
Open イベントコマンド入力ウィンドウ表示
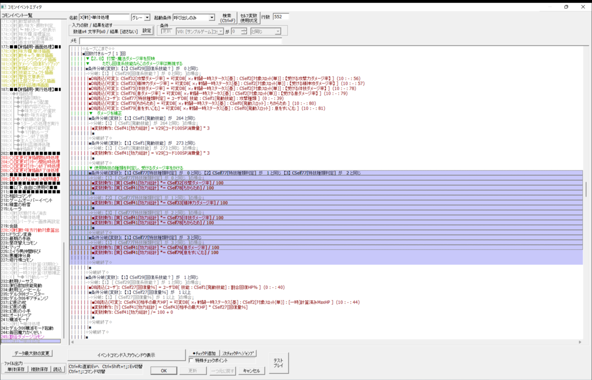pyautogui.click(x=126, y=355)
